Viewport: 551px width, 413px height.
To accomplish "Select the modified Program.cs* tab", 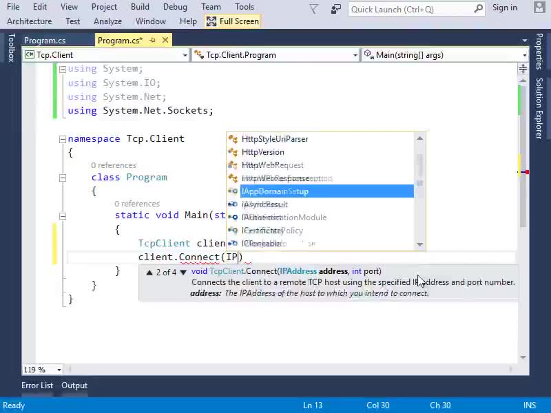I will (x=120, y=41).
